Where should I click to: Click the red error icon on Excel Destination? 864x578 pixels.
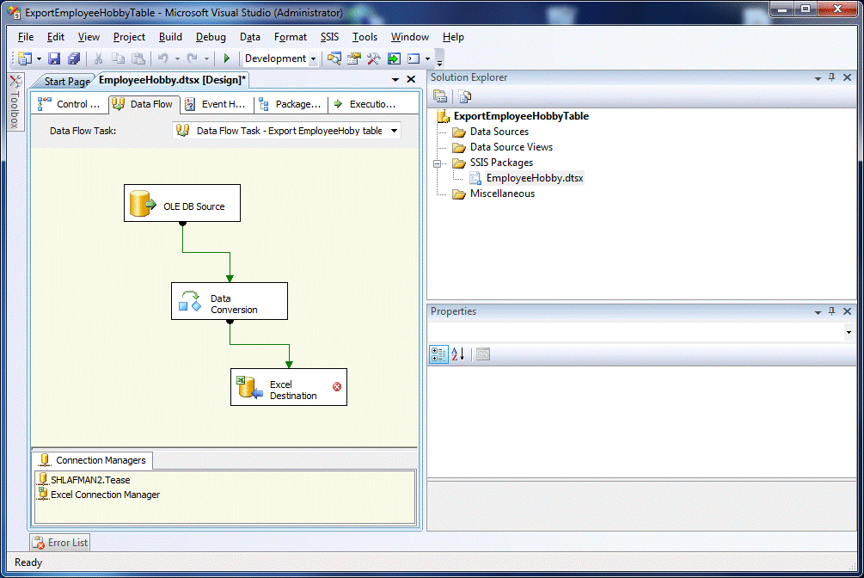coord(337,387)
